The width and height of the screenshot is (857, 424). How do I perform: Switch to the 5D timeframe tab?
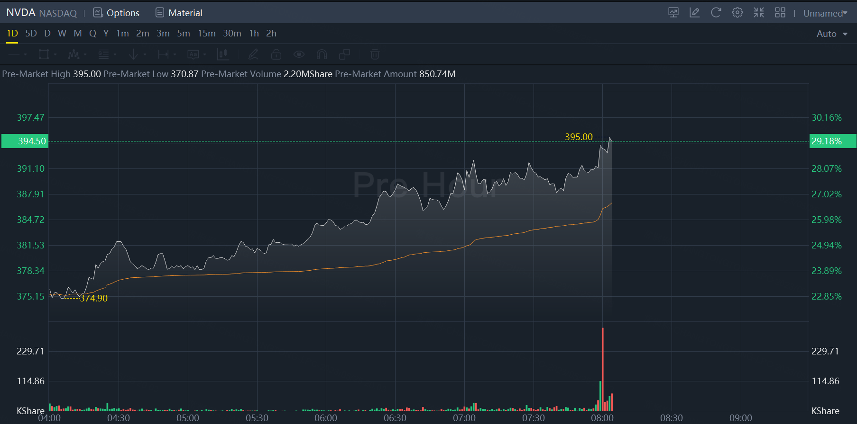click(31, 34)
